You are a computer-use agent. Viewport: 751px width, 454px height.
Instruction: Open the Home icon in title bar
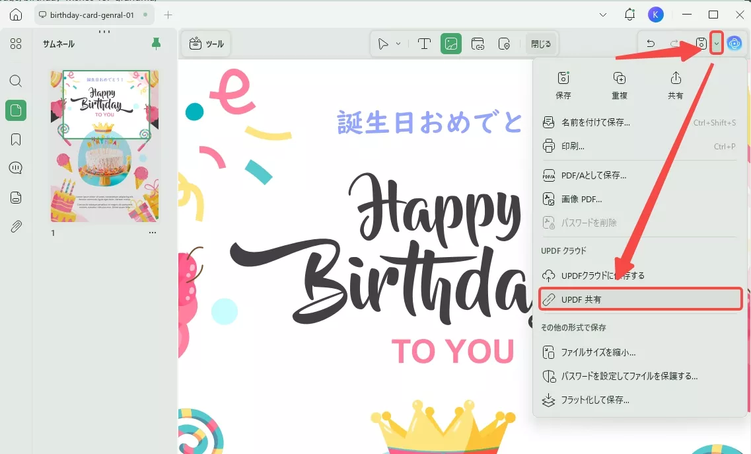16,15
